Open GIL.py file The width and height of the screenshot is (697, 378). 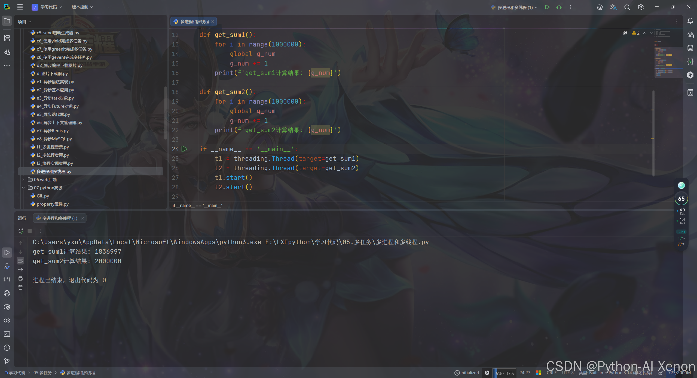(43, 196)
